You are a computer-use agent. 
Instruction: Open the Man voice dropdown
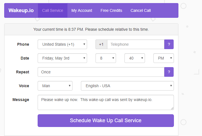tap(55, 86)
